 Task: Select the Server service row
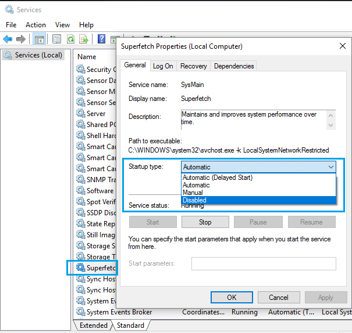click(96, 114)
